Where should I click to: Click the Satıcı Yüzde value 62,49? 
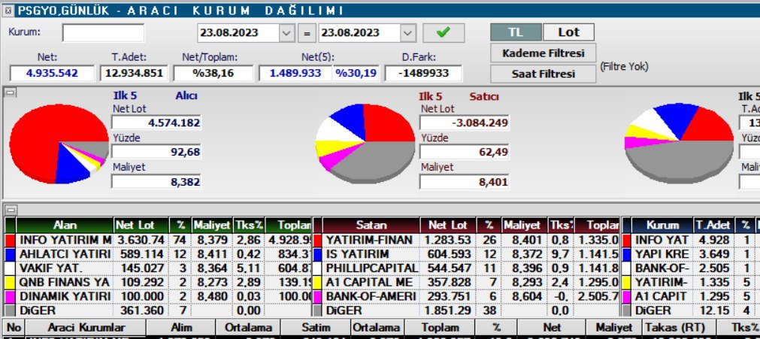tap(465, 152)
